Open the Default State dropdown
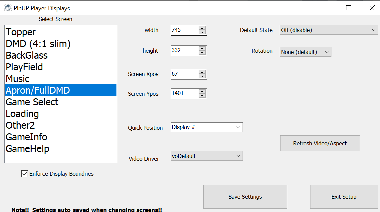The image size is (380, 212). click(x=329, y=30)
